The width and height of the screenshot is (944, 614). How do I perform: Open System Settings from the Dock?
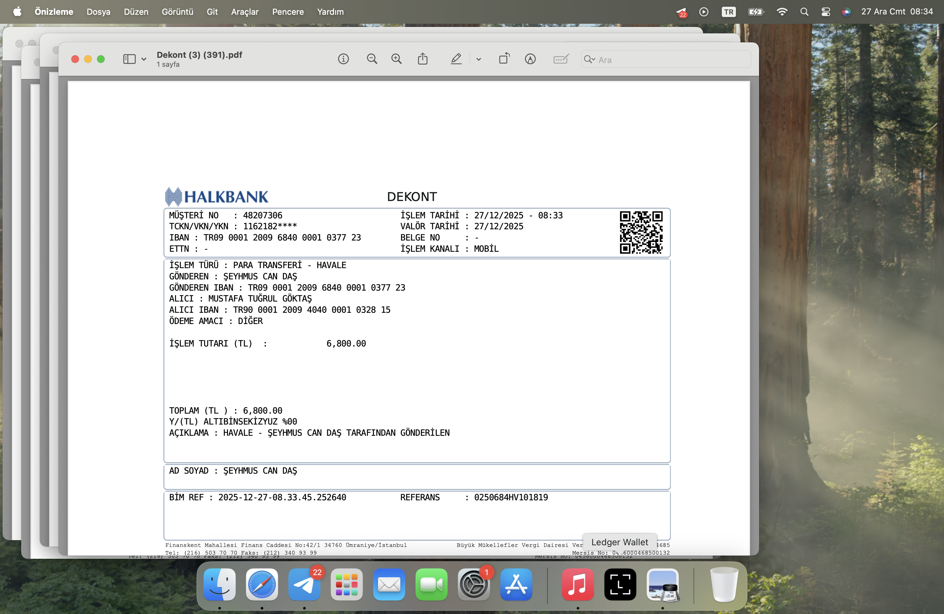[474, 584]
